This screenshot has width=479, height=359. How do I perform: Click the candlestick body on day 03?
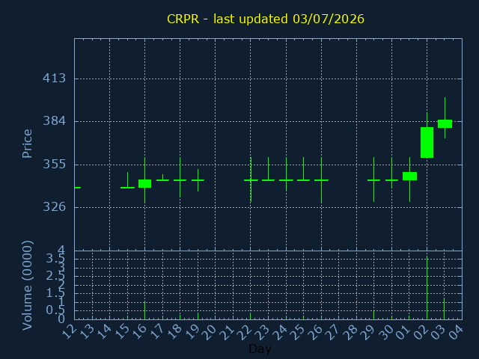tap(445, 123)
